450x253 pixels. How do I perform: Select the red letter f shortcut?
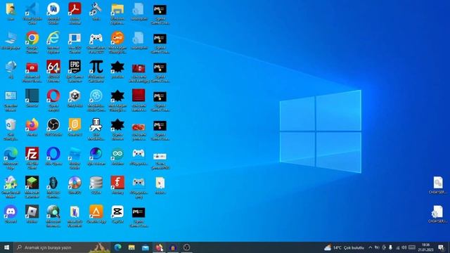(117, 185)
